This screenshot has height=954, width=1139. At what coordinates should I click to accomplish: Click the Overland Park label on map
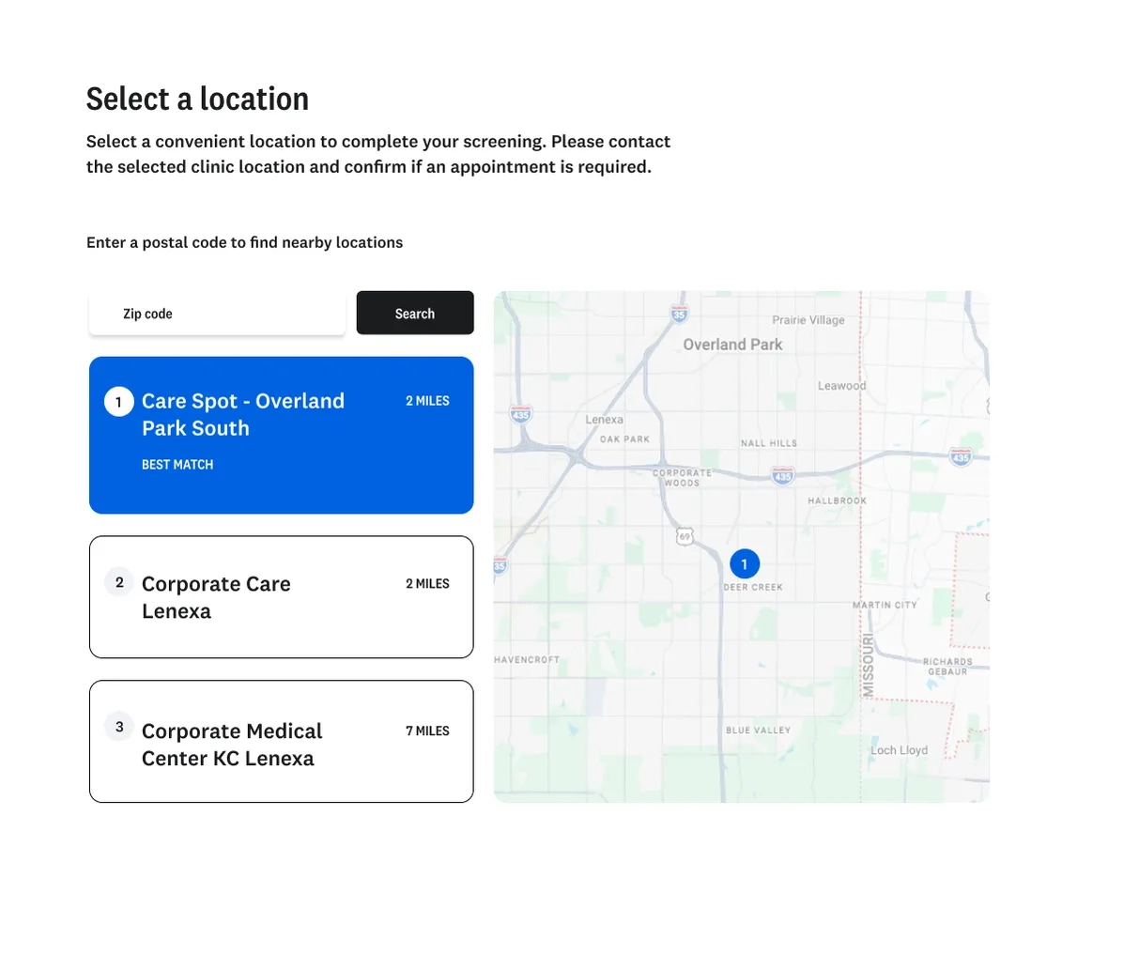732,345
